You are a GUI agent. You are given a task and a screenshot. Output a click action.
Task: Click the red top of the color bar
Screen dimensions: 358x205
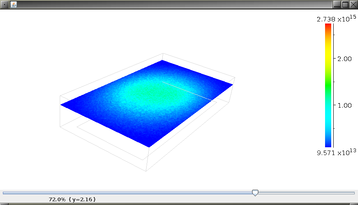[328, 27]
